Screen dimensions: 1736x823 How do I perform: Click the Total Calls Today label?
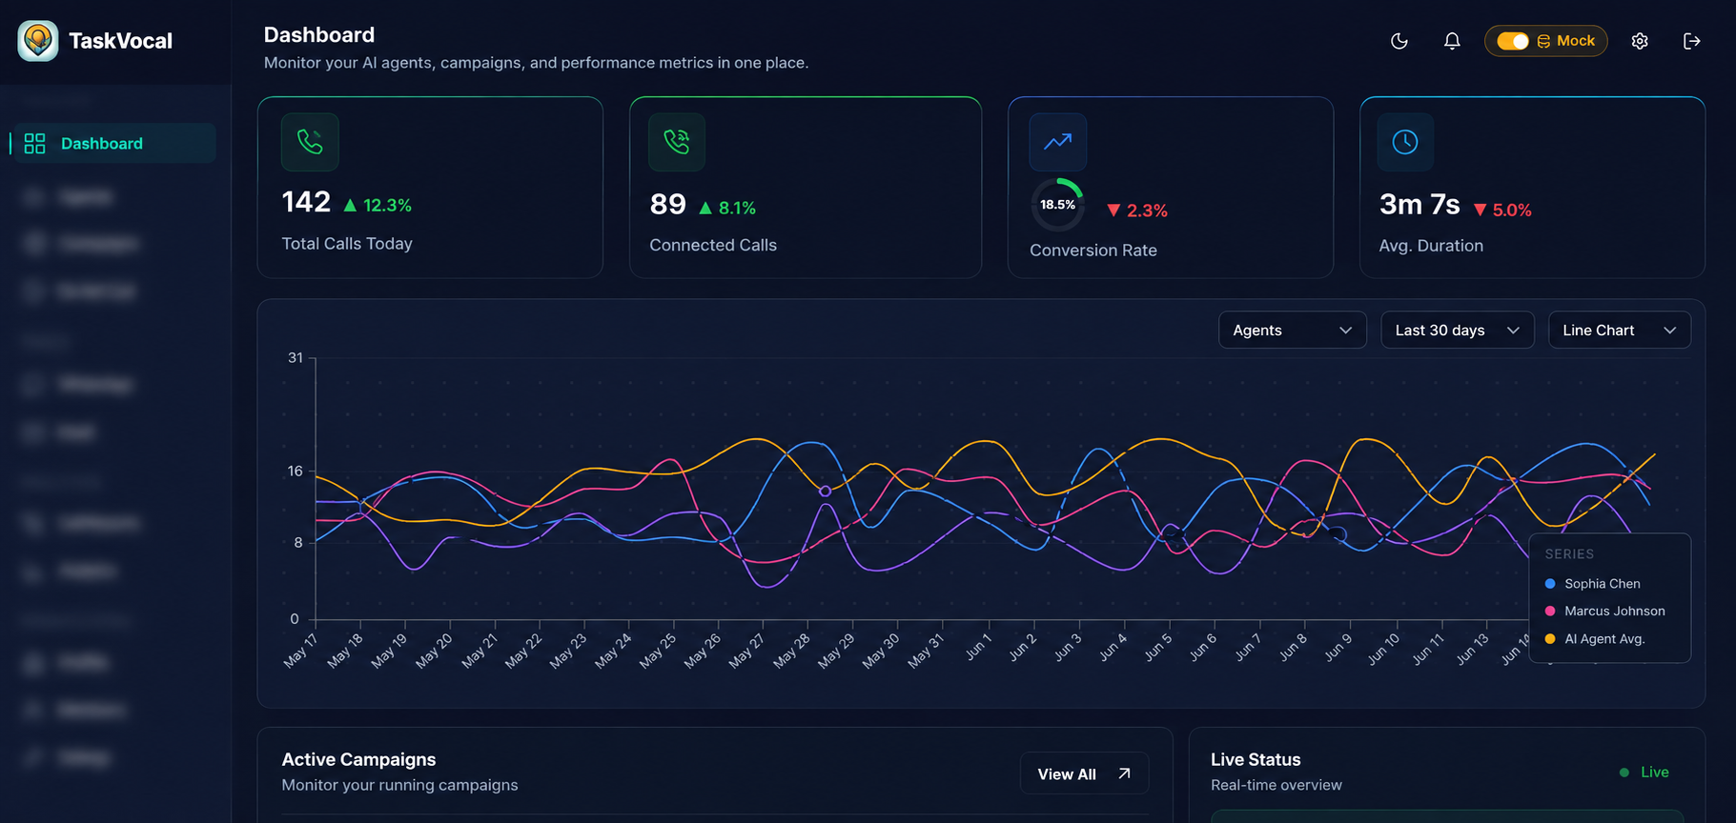(347, 244)
